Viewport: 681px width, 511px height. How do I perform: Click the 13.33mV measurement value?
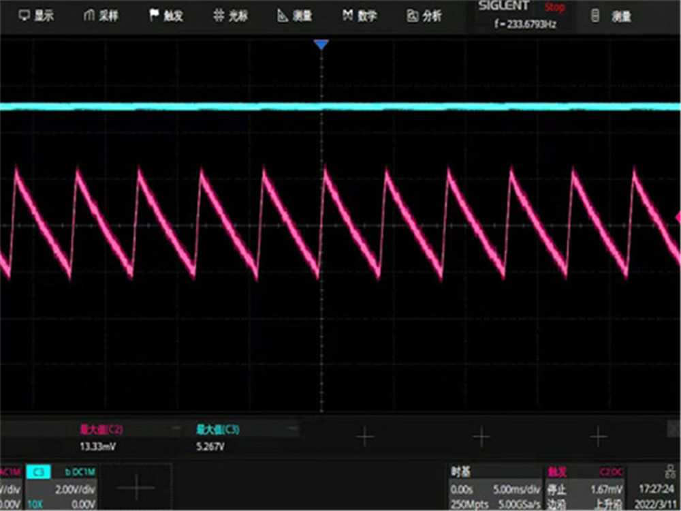pyautogui.click(x=97, y=446)
